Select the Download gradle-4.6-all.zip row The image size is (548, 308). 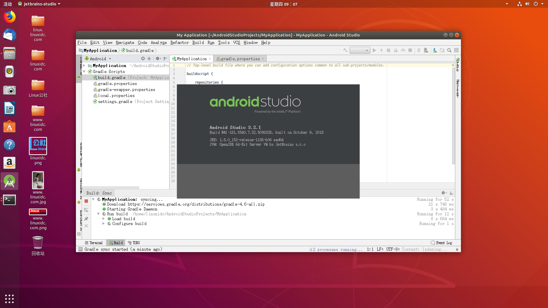click(273, 204)
